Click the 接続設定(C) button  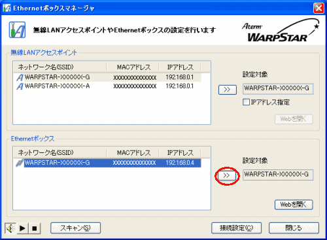point(236,228)
